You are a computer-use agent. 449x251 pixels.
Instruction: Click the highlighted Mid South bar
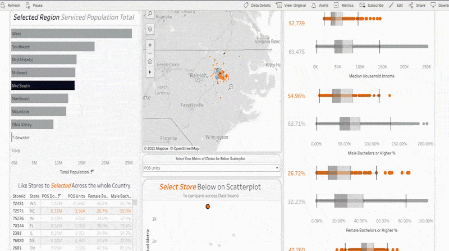pos(43,85)
